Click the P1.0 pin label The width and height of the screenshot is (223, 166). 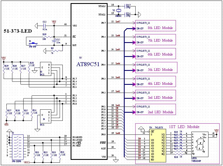pyautogui.click(x=75, y=104)
